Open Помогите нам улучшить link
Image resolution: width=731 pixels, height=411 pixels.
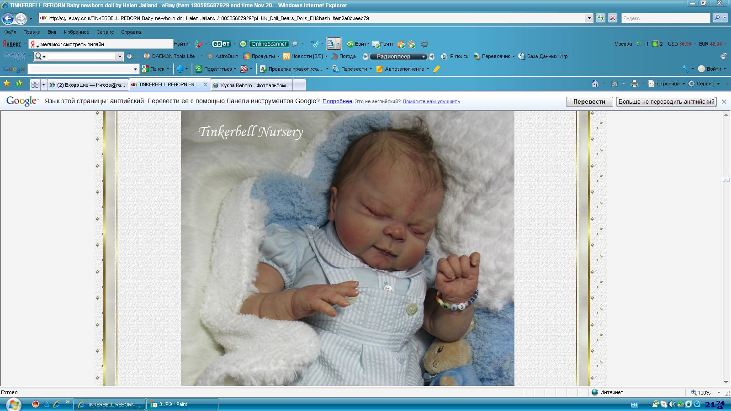tap(431, 101)
